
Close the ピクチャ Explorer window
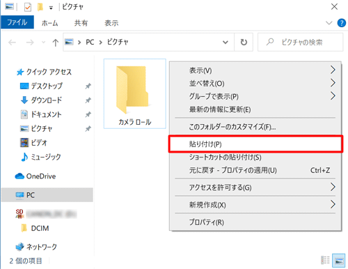[334, 7]
